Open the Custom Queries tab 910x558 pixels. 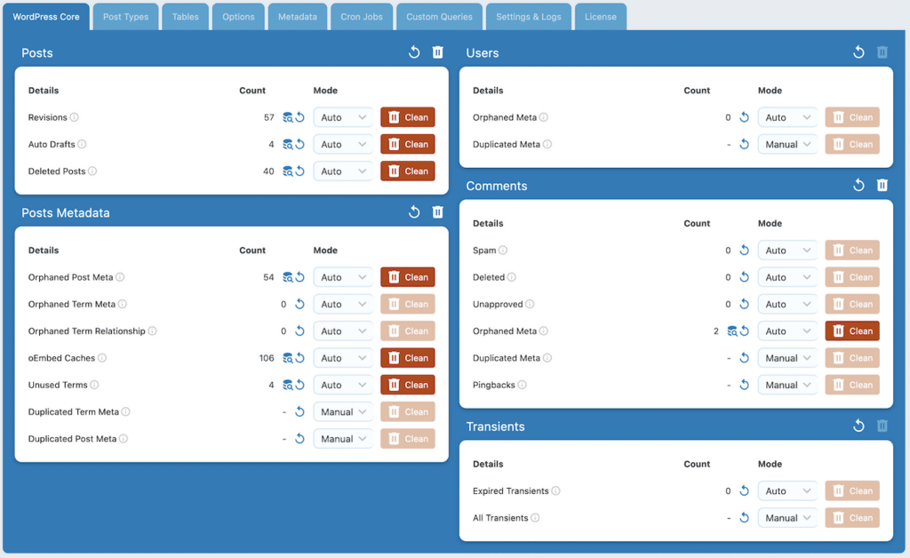[x=439, y=17]
